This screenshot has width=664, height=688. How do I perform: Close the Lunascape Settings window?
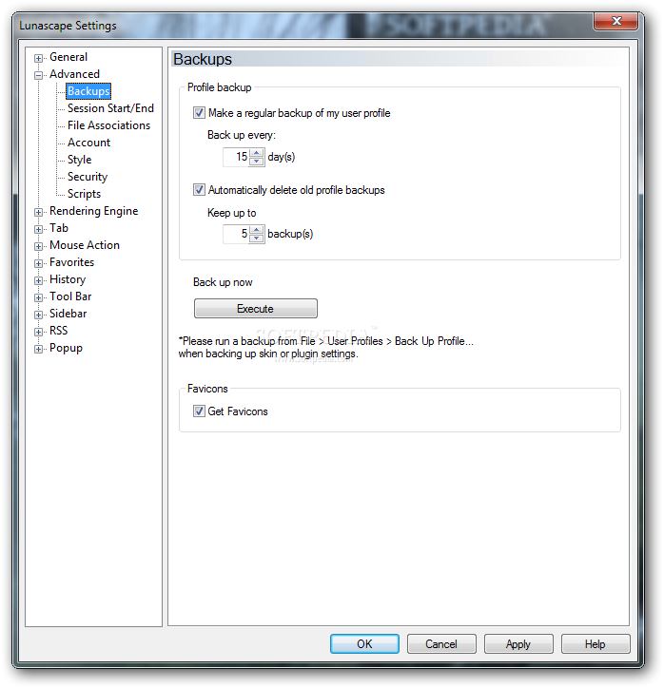coord(615,21)
